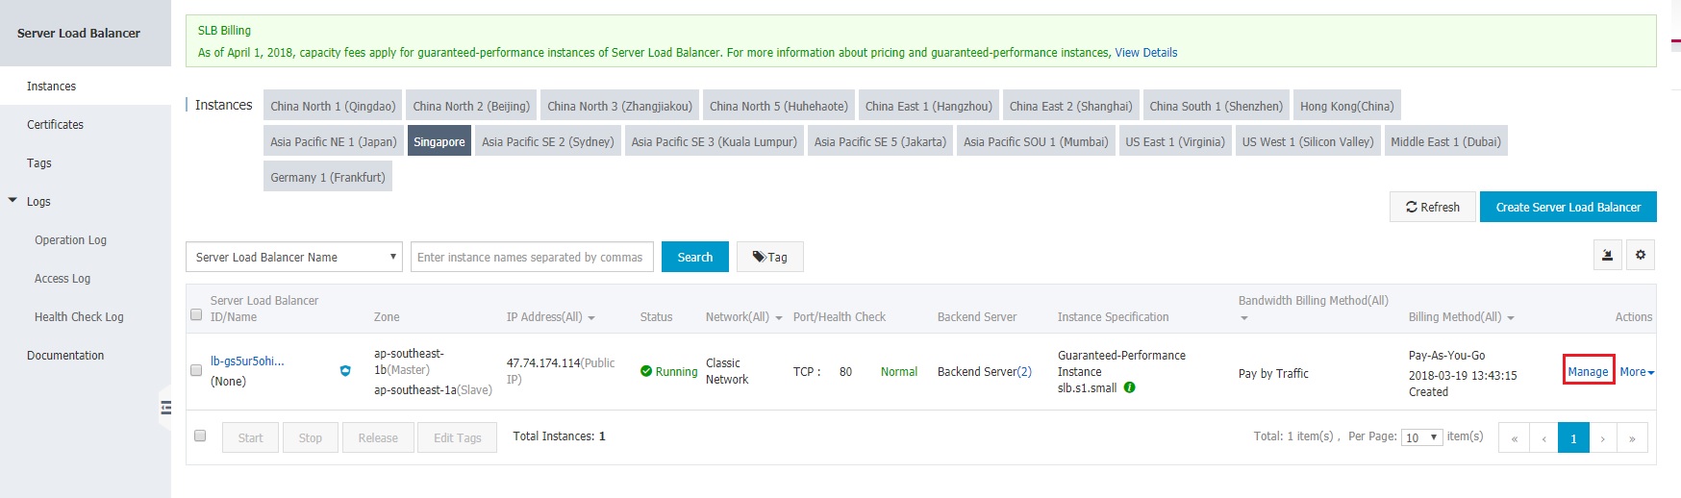This screenshot has height=498, width=1681.
Task: Click the last page double arrow
Action: pyautogui.click(x=1633, y=437)
